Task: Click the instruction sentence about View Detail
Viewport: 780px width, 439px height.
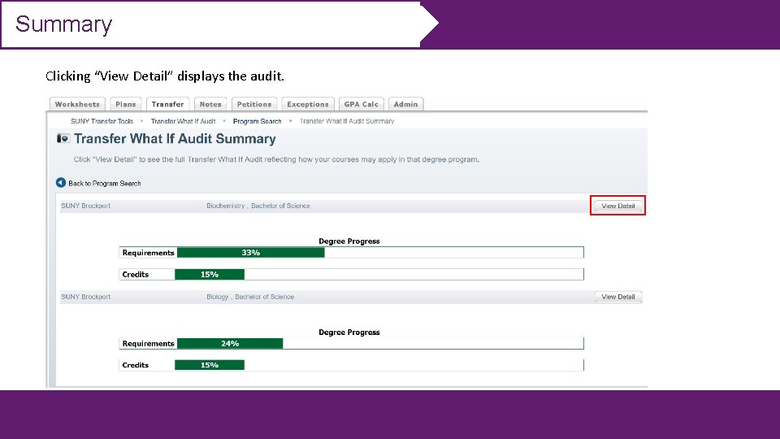Action: click(x=276, y=159)
